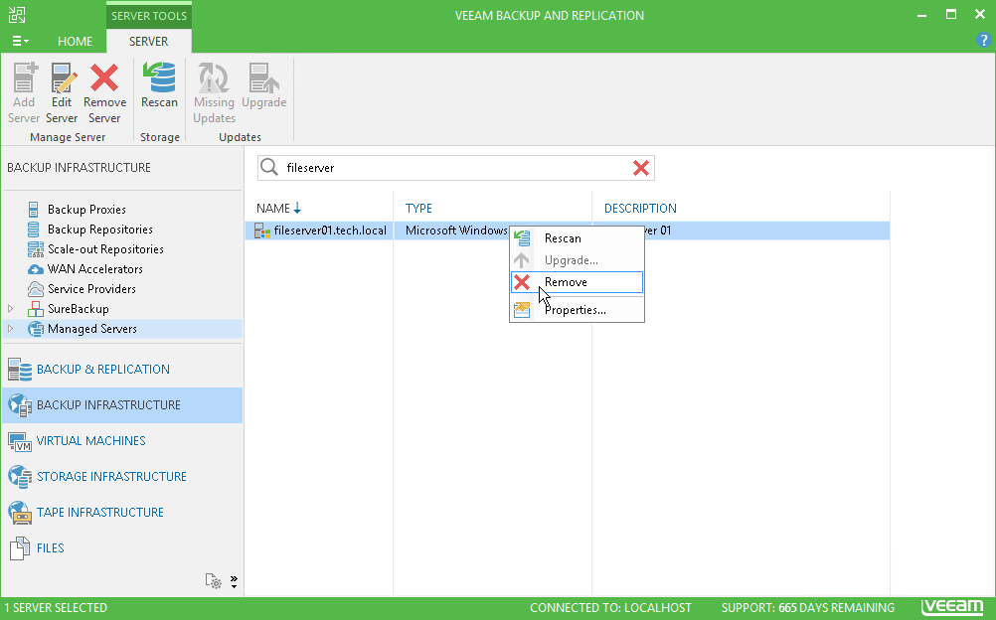Open the STORAGE INFRASTRUCTURE view

[122, 477]
